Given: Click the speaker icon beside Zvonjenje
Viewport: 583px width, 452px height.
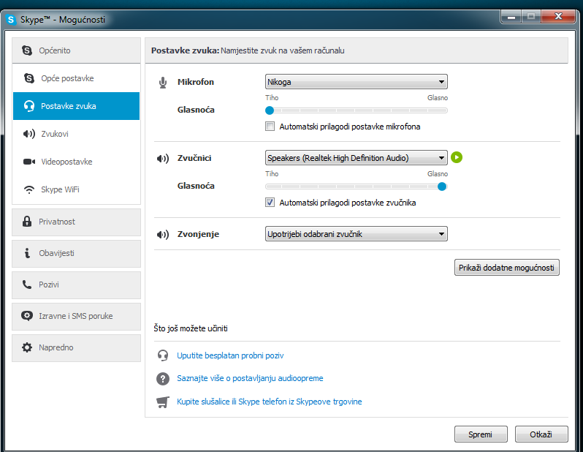Looking at the screenshot, I should pos(163,234).
